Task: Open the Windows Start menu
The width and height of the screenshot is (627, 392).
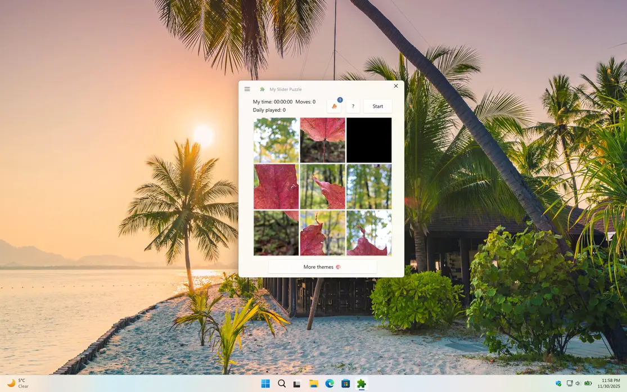Action: 265,384
